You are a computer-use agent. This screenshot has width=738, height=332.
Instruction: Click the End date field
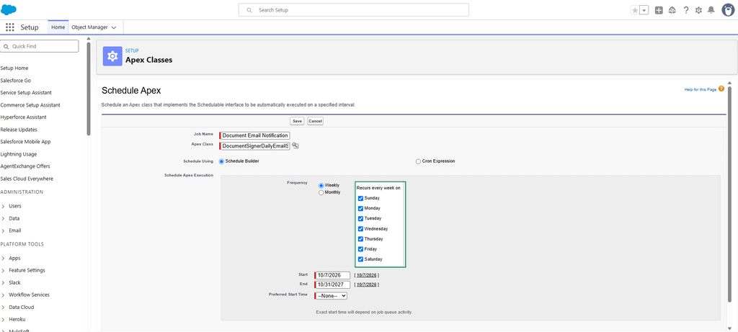(333, 285)
